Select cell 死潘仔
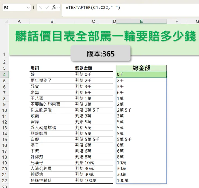Image resolution: width=199 pixels, height=188 pixels. coord(52,163)
